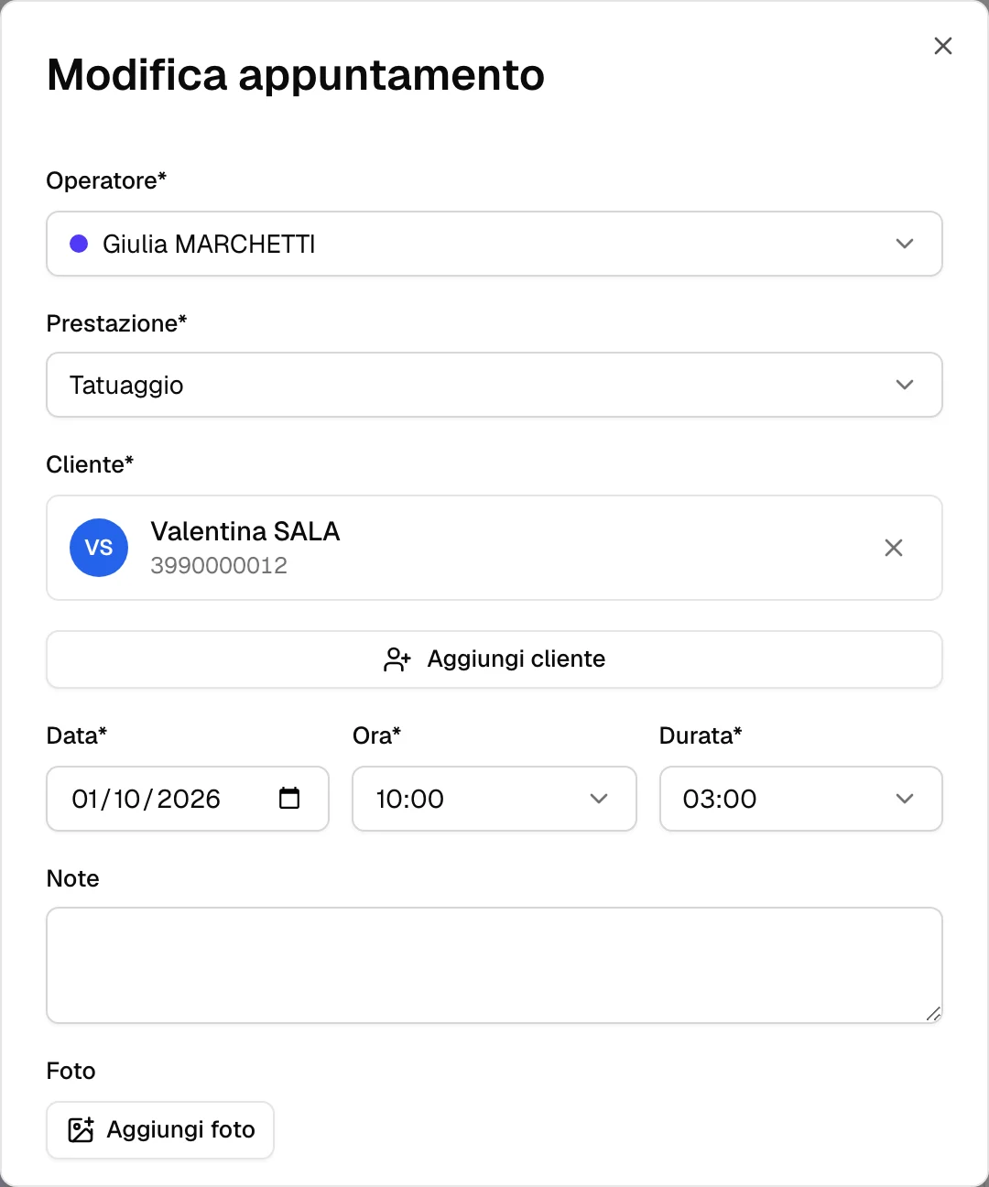This screenshot has width=989, height=1187.
Task: Click the Modifica appuntamento heading
Action: coord(296,75)
